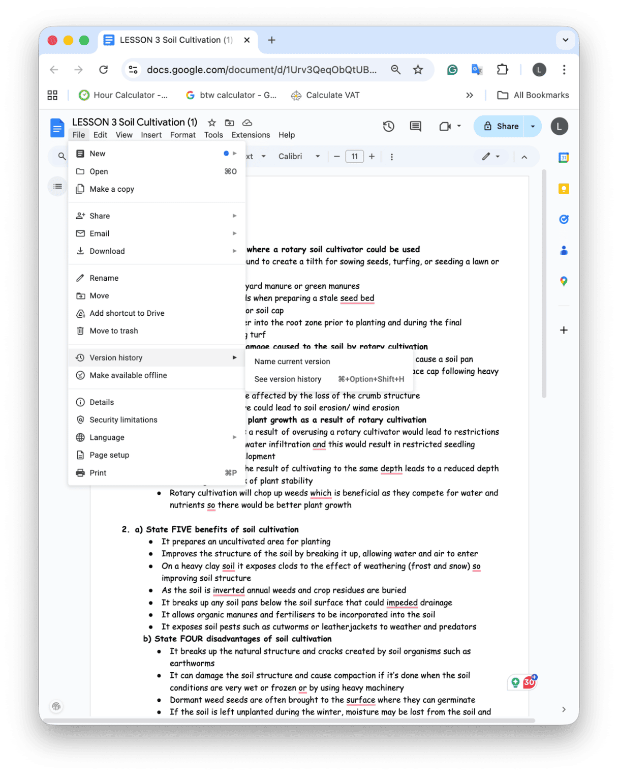Choose Make a copy from File menu
618x776 pixels.
point(112,189)
